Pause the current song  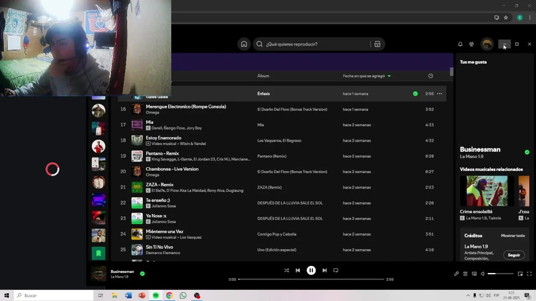click(x=311, y=270)
